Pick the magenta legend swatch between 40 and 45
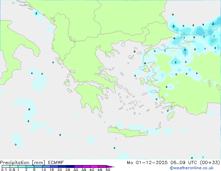Screen dimensions: 221x171 (95, 166)
